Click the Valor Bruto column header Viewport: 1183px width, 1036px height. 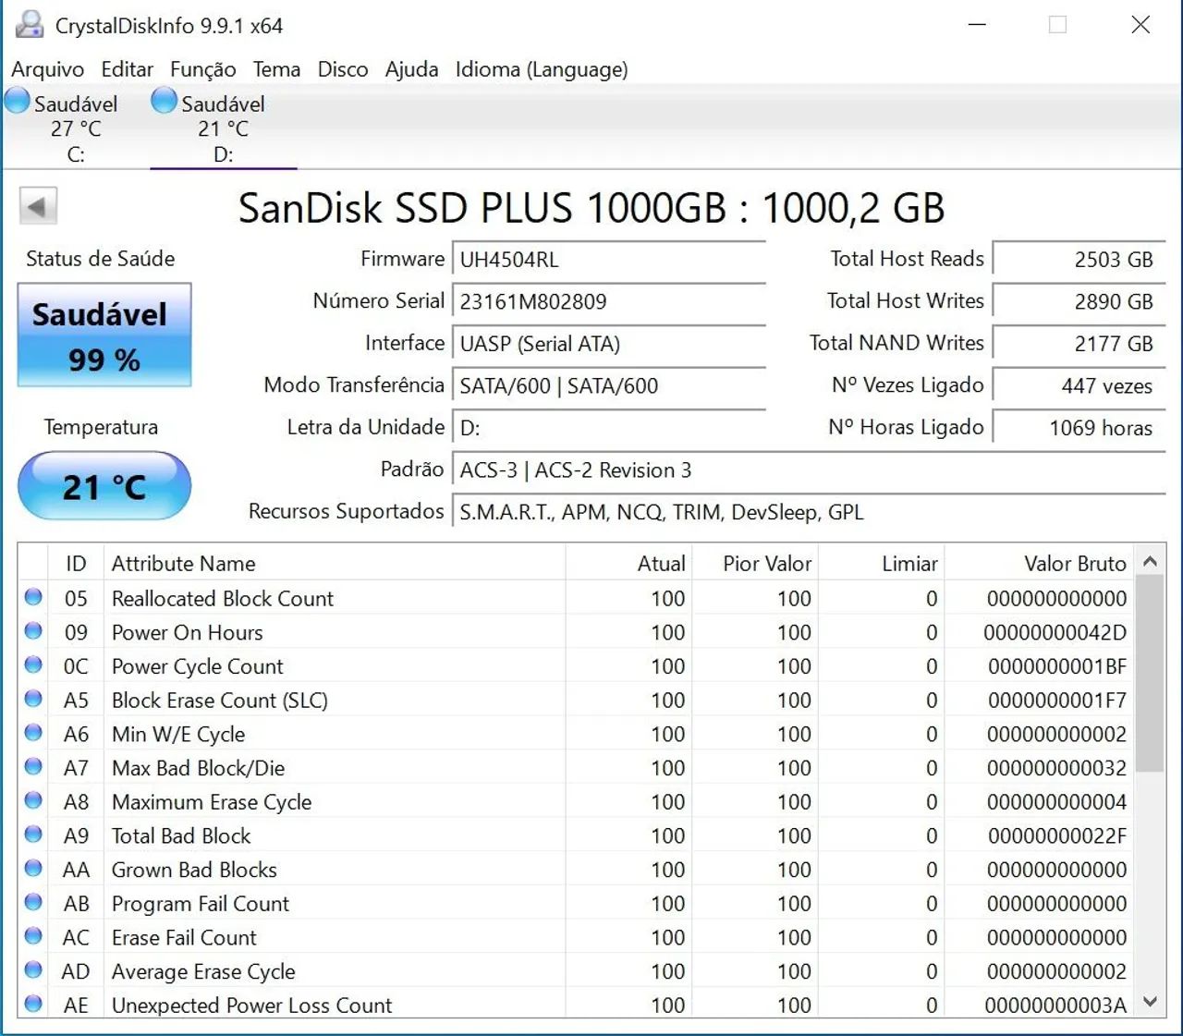coord(1040,563)
